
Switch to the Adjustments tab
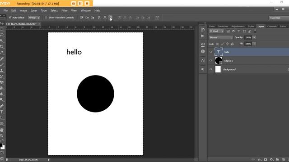(x=238, y=27)
